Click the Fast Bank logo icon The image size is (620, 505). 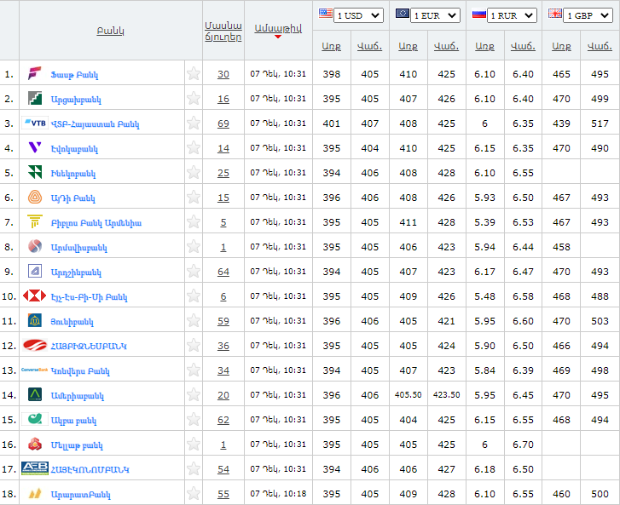click(35, 74)
